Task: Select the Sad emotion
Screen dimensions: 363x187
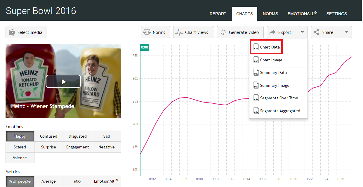Action: (106, 136)
